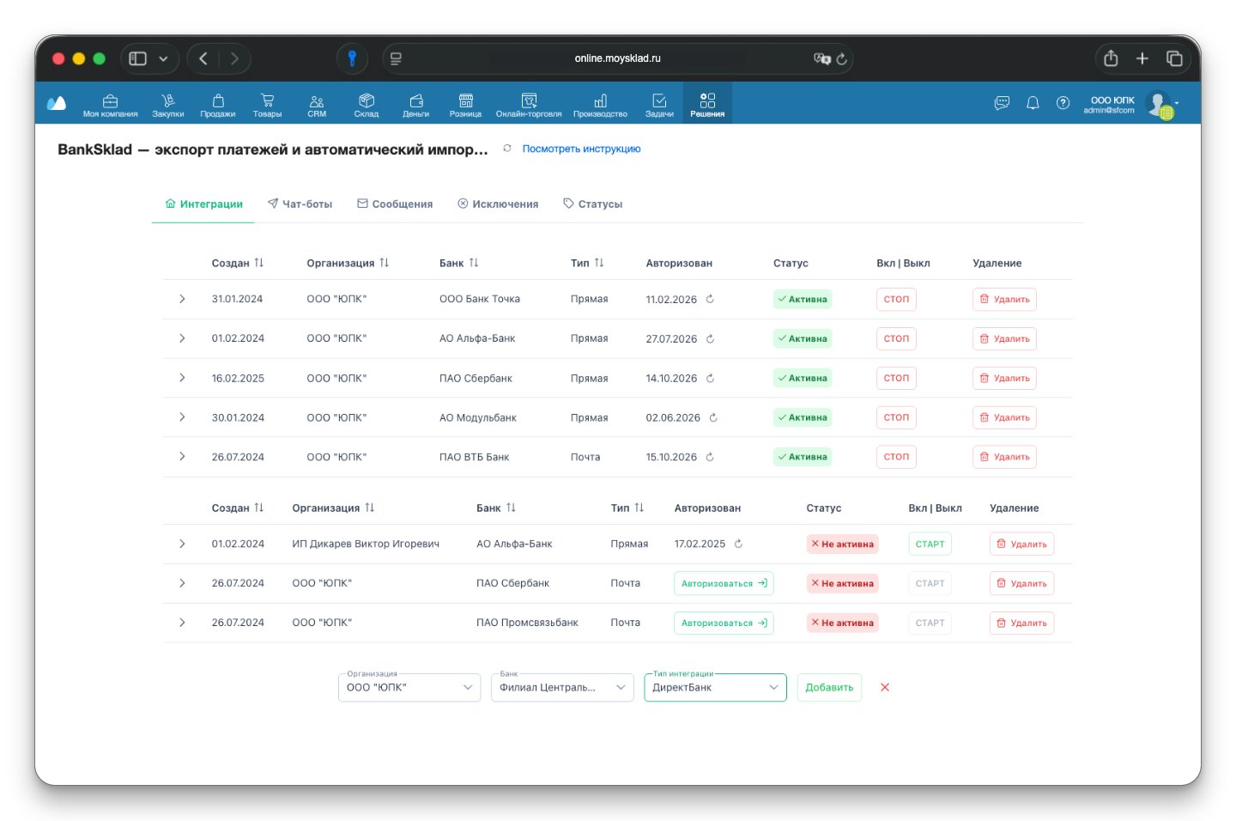Open the Деньги section
The width and height of the screenshot is (1236, 821).
(x=416, y=105)
